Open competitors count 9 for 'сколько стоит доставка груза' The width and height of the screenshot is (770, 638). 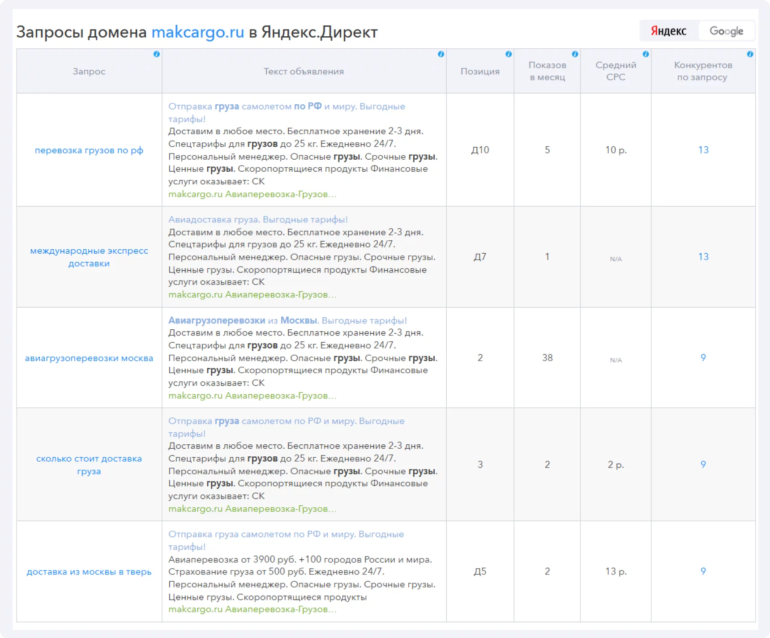click(703, 464)
